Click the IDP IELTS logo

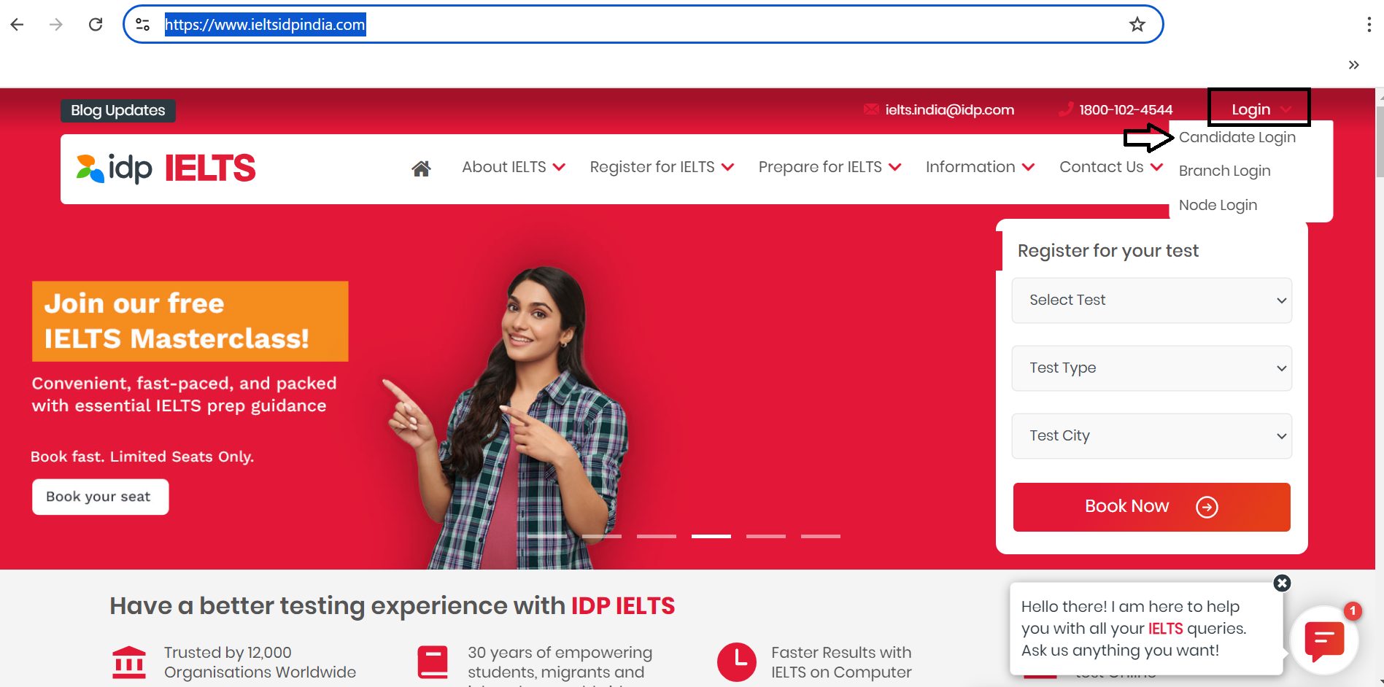[164, 167]
